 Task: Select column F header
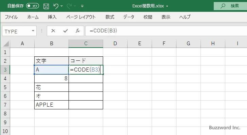(x=164, y=44)
